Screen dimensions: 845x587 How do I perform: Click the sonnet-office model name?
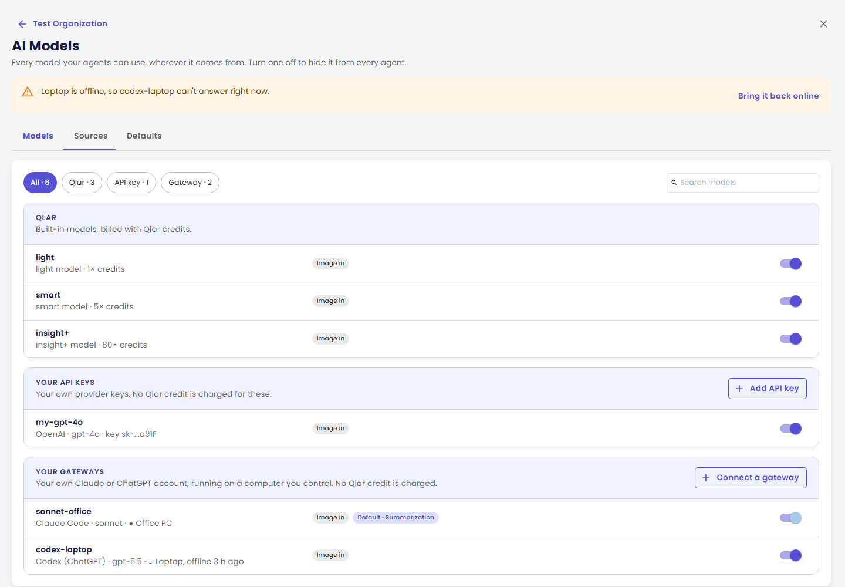[63, 511]
